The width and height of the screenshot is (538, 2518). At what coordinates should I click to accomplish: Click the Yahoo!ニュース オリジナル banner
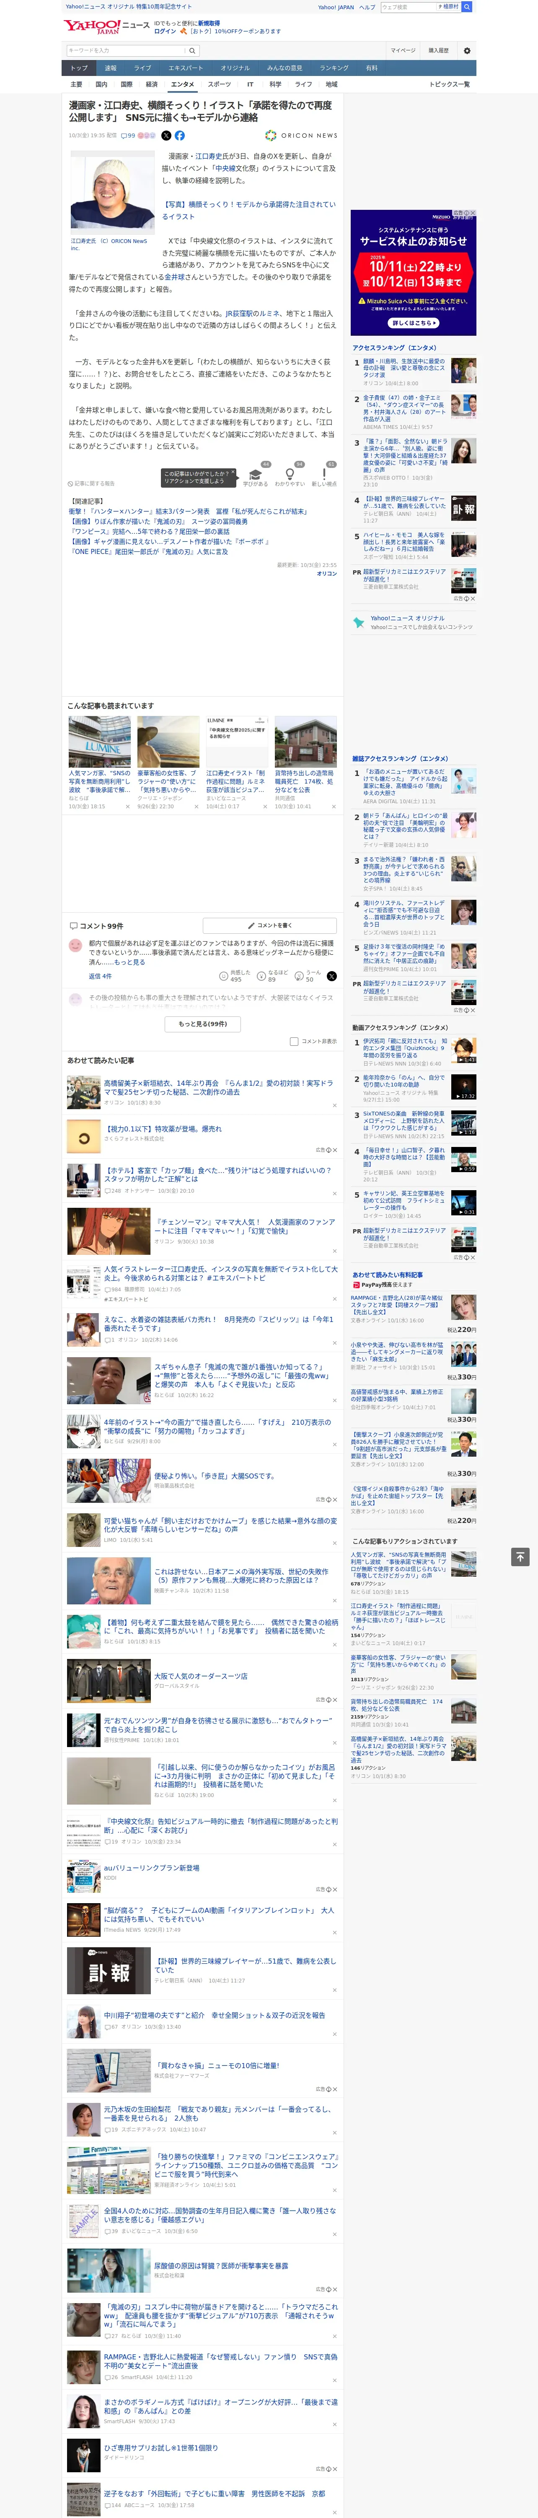click(413, 623)
